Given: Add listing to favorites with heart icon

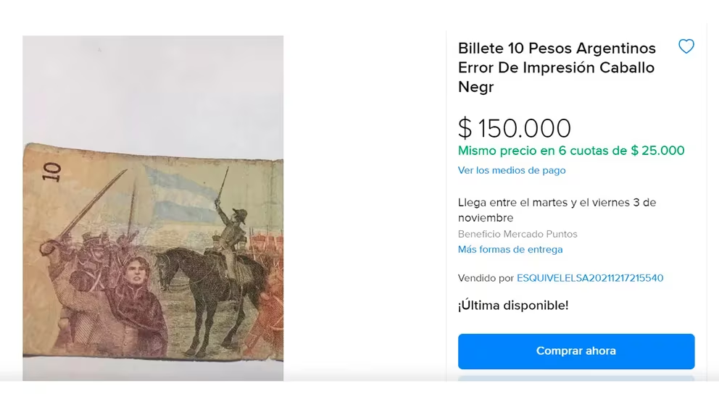Looking at the screenshot, I should (x=686, y=46).
